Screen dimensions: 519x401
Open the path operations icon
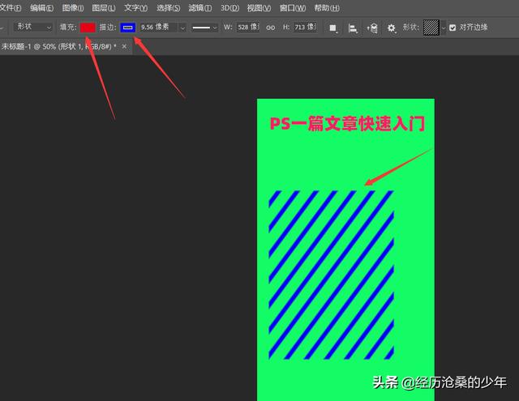(x=333, y=28)
